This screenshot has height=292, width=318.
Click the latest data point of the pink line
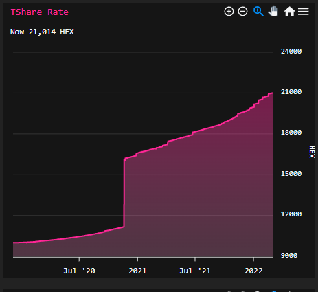tap(273, 93)
